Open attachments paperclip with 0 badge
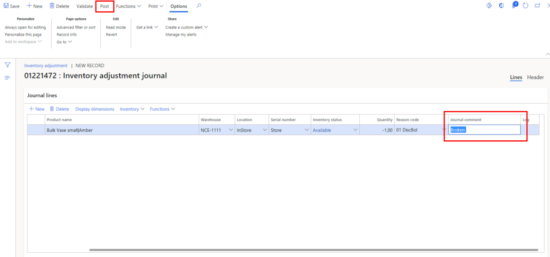Image resolution: width=550 pixels, height=257 pixels. pos(514,6)
